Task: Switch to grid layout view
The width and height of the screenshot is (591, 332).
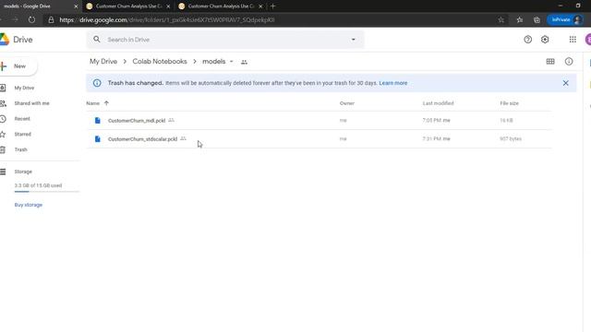Action: coord(550,62)
